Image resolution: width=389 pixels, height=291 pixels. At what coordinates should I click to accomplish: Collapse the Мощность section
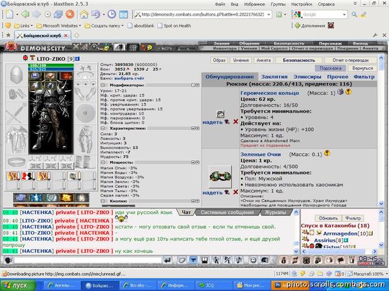pyautogui.click(x=102, y=162)
